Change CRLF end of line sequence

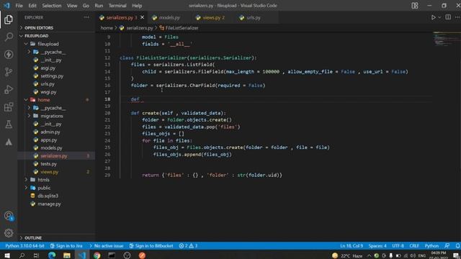coord(414,246)
